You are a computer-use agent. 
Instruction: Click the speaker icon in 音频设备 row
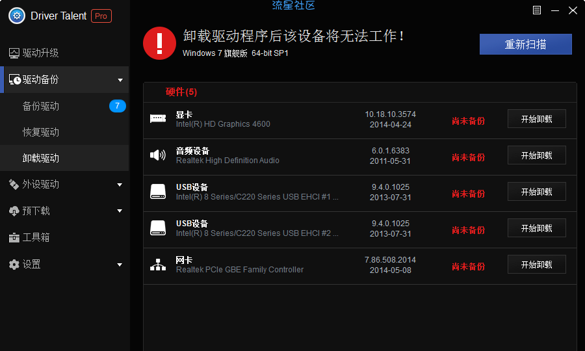click(158, 155)
